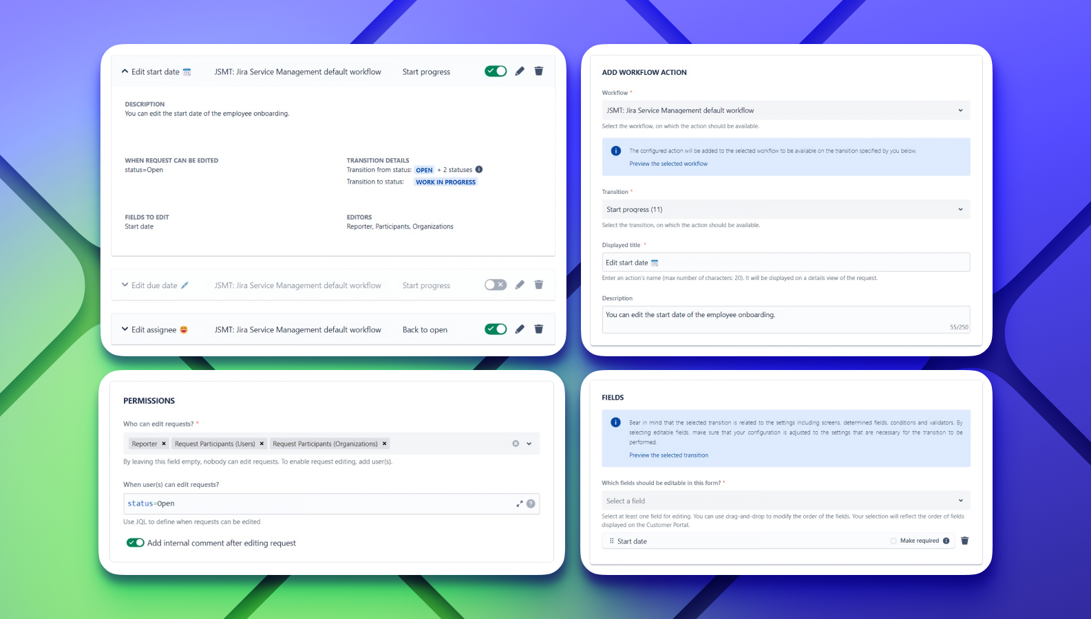Delete the Start date field with trash icon
The width and height of the screenshot is (1091, 619).
click(965, 541)
